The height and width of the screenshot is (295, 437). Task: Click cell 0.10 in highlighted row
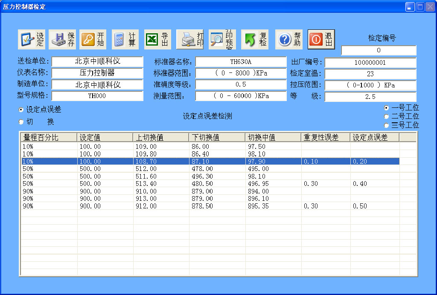click(311, 162)
